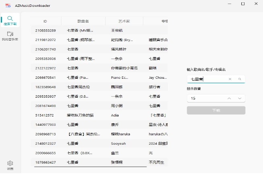
Task: Select row with ID 2000666655
Action: [x=99, y=153]
